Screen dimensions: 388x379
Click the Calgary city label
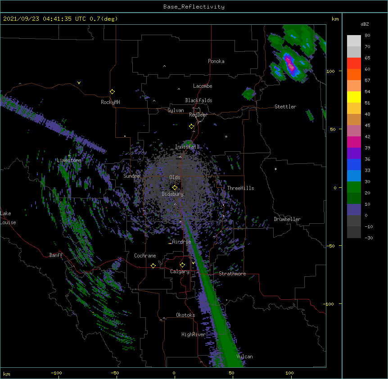(x=180, y=271)
